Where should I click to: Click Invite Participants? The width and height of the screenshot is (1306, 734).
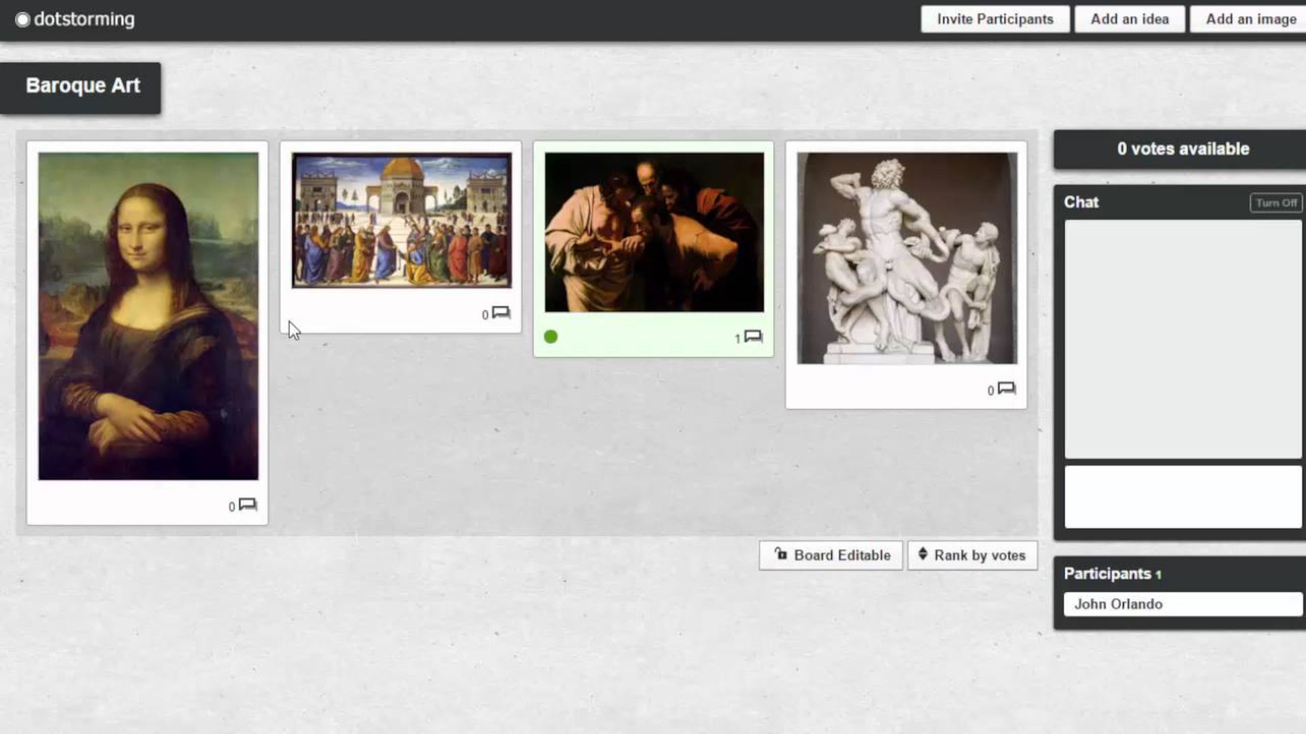[994, 19]
